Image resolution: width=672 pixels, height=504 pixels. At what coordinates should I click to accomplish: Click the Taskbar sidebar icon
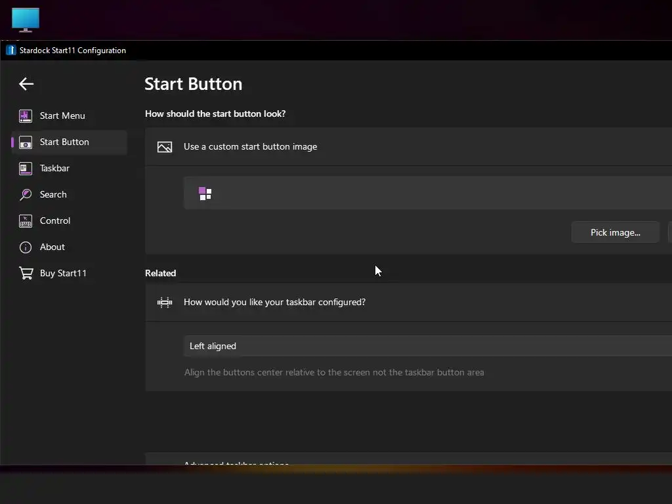26,169
